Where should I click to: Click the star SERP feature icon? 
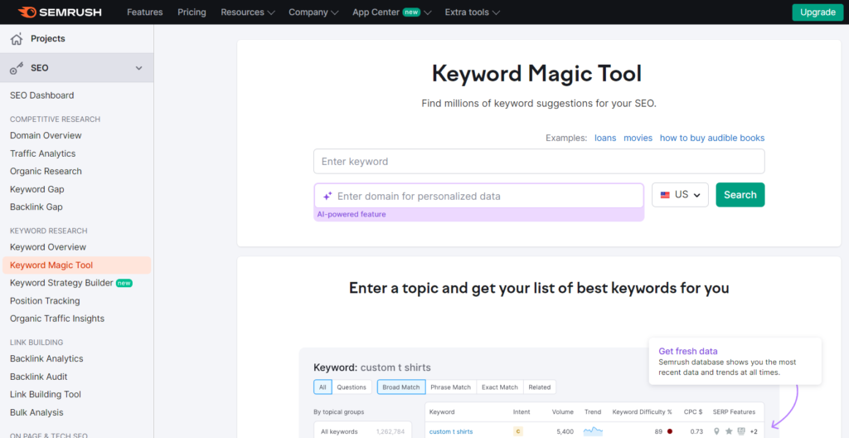point(729,431)
